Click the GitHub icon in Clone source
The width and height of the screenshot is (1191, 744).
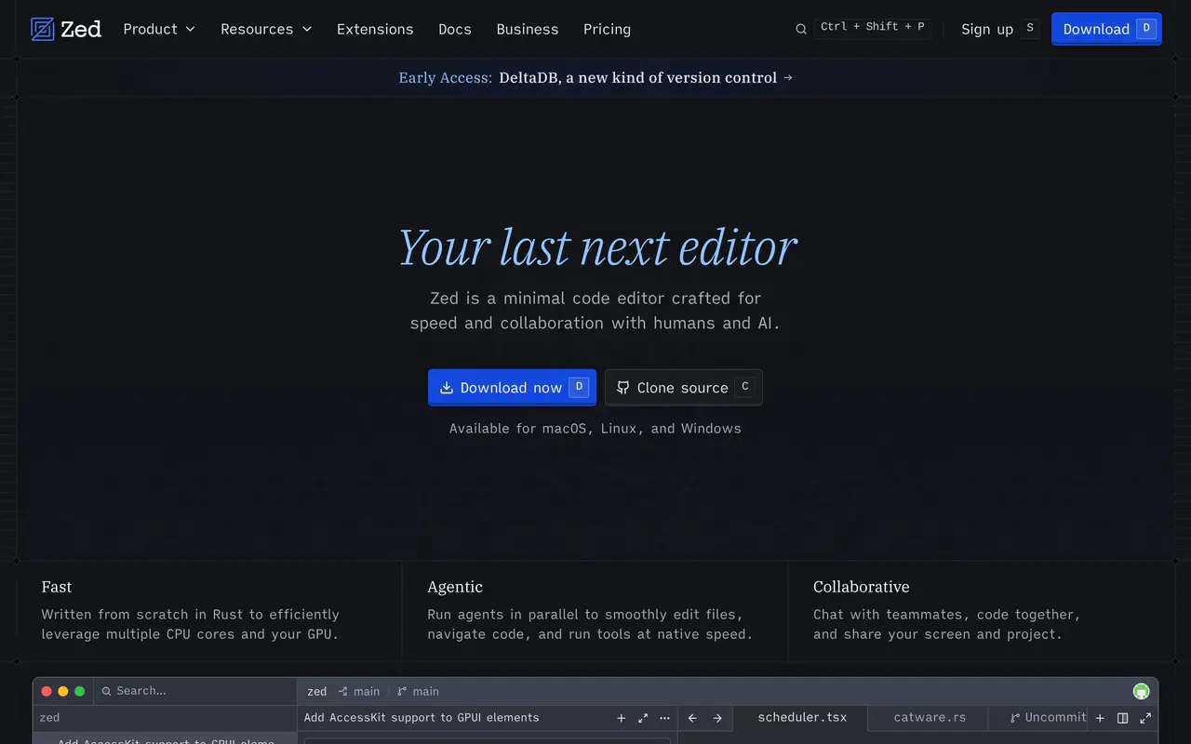click(x=623, y=387)
